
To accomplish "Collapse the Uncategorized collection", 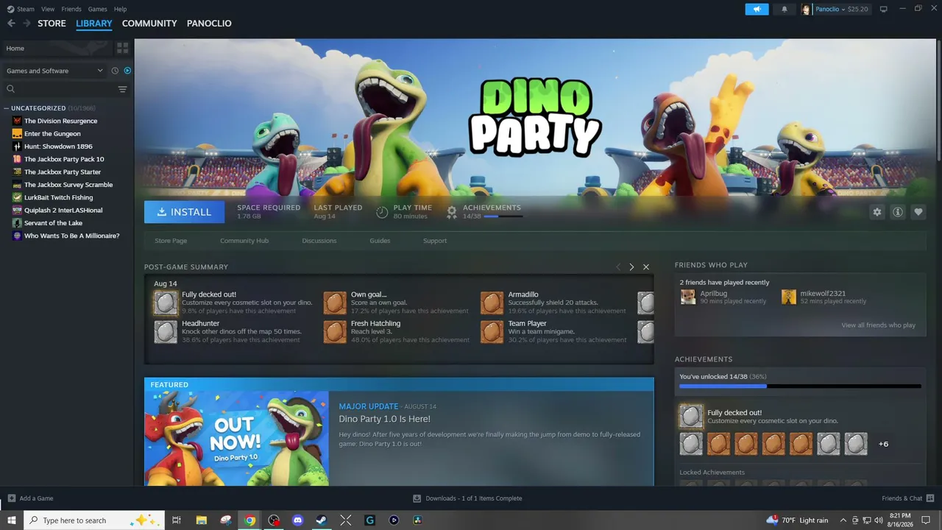I will click(x=7, y=108).
